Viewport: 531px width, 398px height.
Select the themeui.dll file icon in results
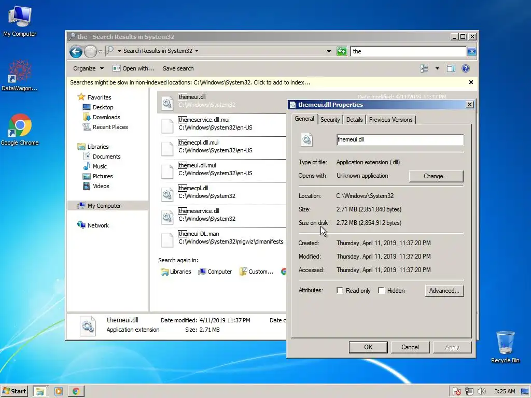click(167, 103)
